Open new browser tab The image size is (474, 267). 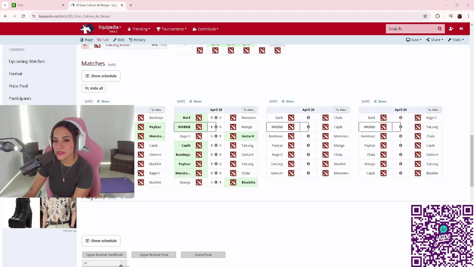pos(131,5)
